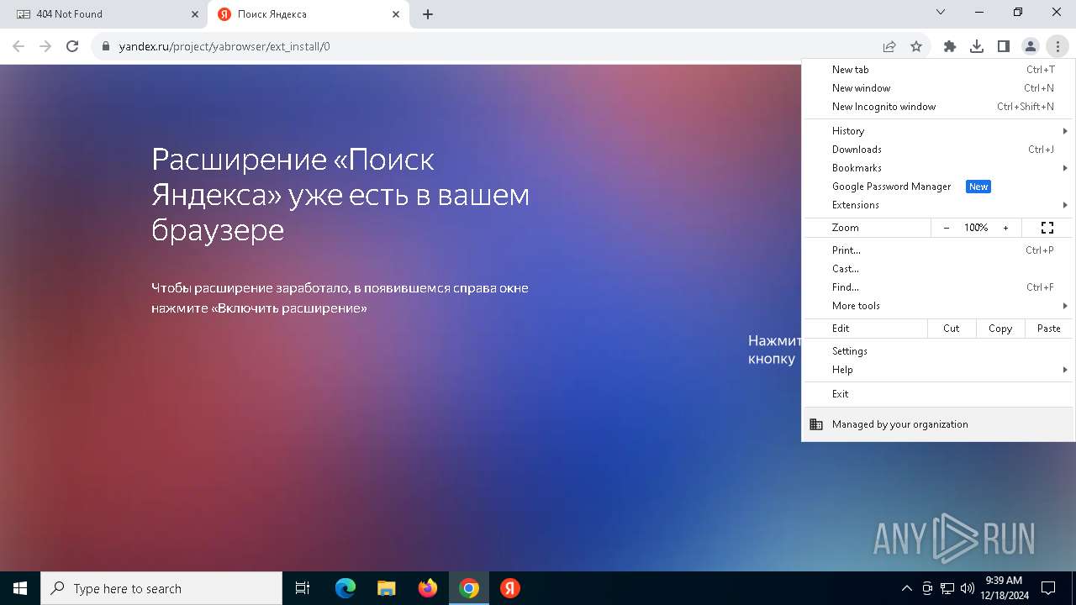Click the address bar URL
The width and height of the screenshot is (1076, 605).
click(x=224, y=46)
